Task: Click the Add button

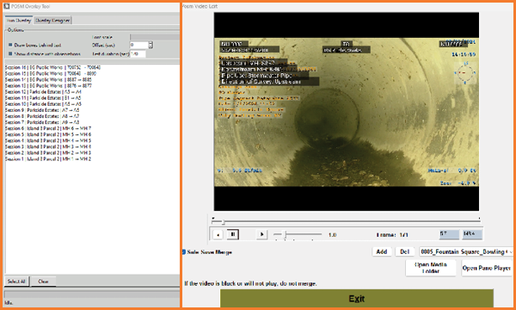Action: (382, 251)
